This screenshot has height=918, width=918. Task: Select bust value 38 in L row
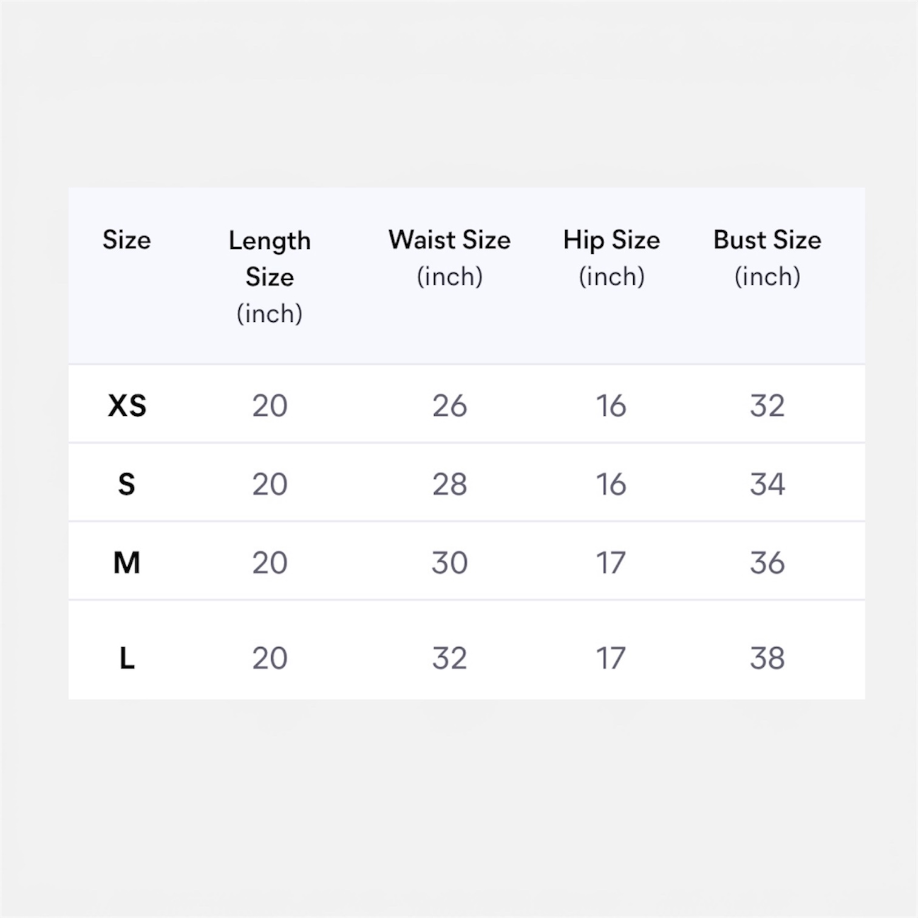pos(767,658)
